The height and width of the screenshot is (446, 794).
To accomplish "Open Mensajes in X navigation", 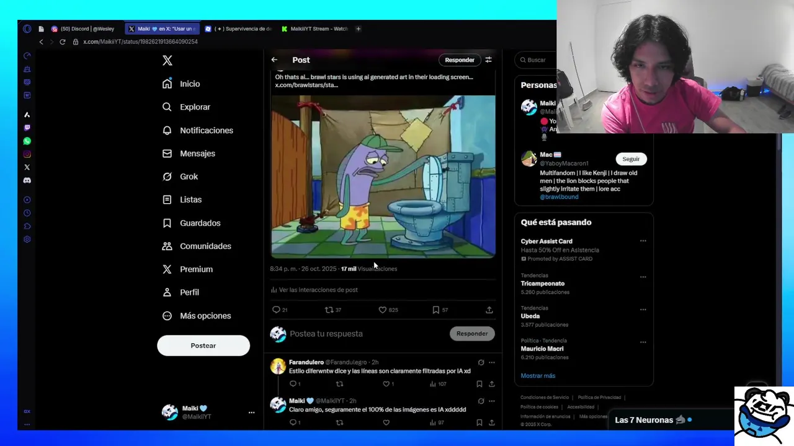I will point(189,154).
